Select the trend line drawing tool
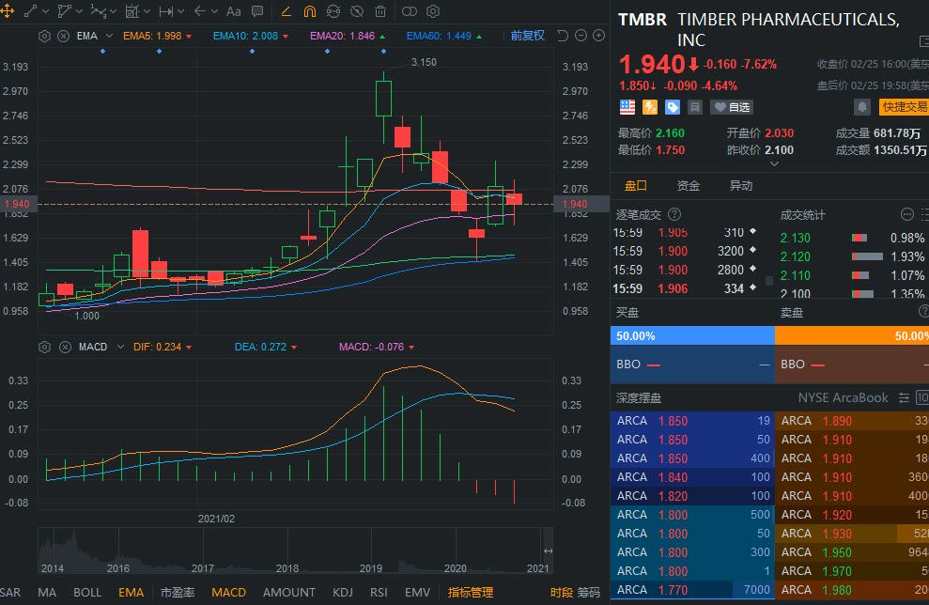This screenshot has width=929, height=605. coord(30,10)
